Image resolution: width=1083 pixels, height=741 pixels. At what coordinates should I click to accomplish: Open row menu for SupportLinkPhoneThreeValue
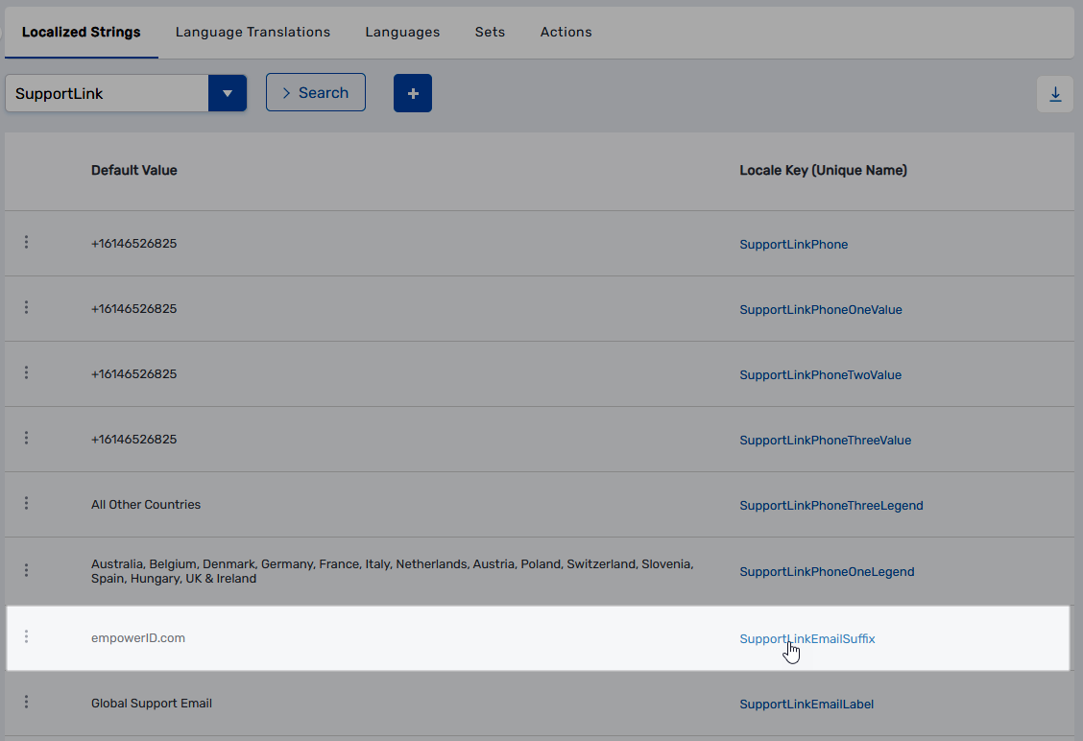26,439
